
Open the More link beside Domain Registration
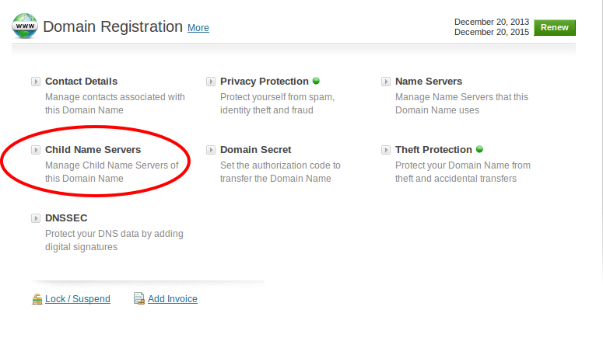point(198,28)
